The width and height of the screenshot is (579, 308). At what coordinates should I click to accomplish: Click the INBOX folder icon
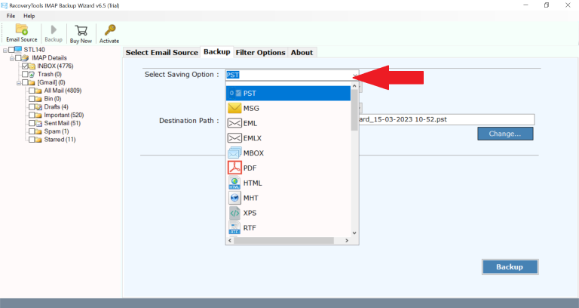32,66
